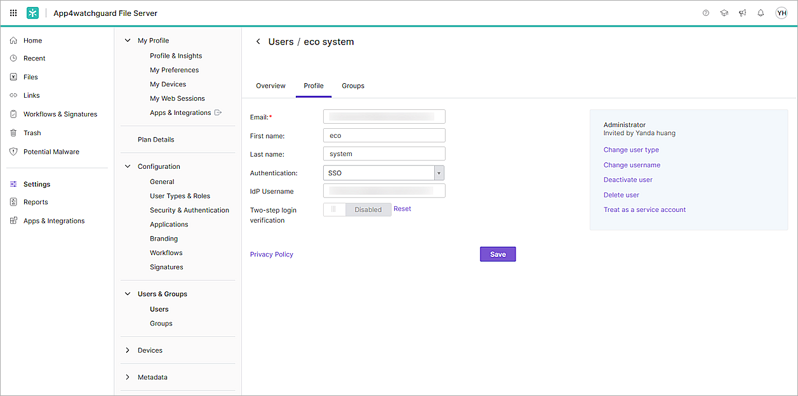
Task: Expand the Metadata section
Action: click(128, 377)
